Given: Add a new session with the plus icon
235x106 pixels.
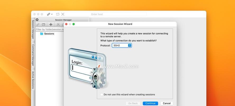Looking at the screenshot, I should click(51, 24).
